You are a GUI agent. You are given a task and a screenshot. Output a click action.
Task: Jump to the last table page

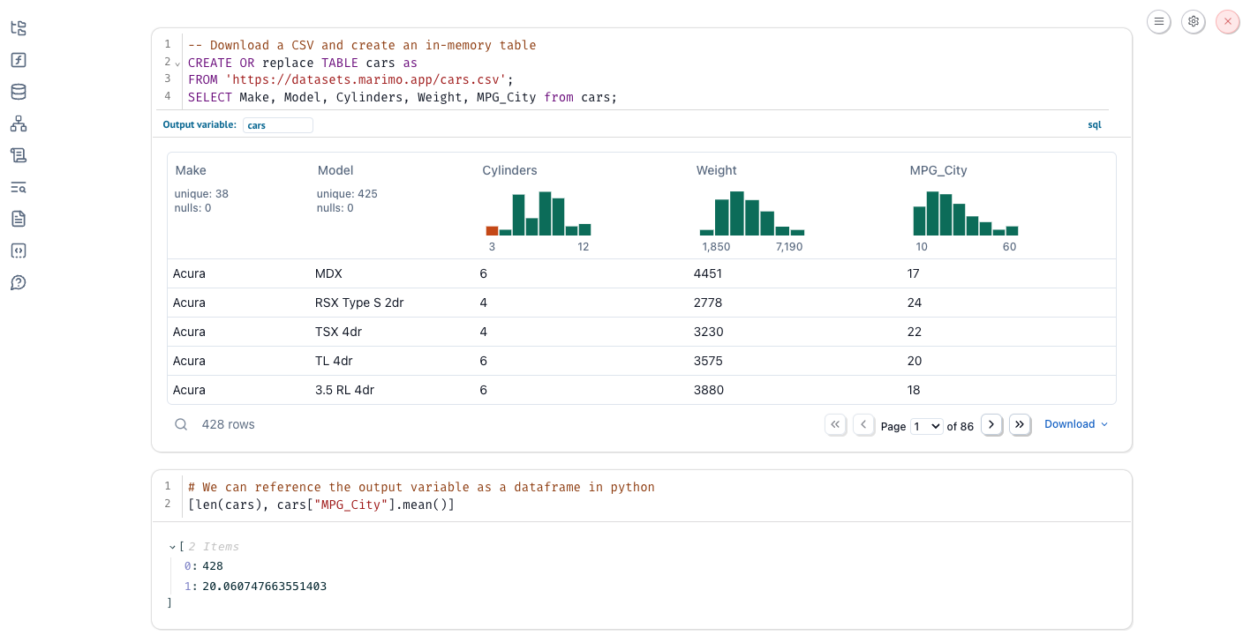1020,424
